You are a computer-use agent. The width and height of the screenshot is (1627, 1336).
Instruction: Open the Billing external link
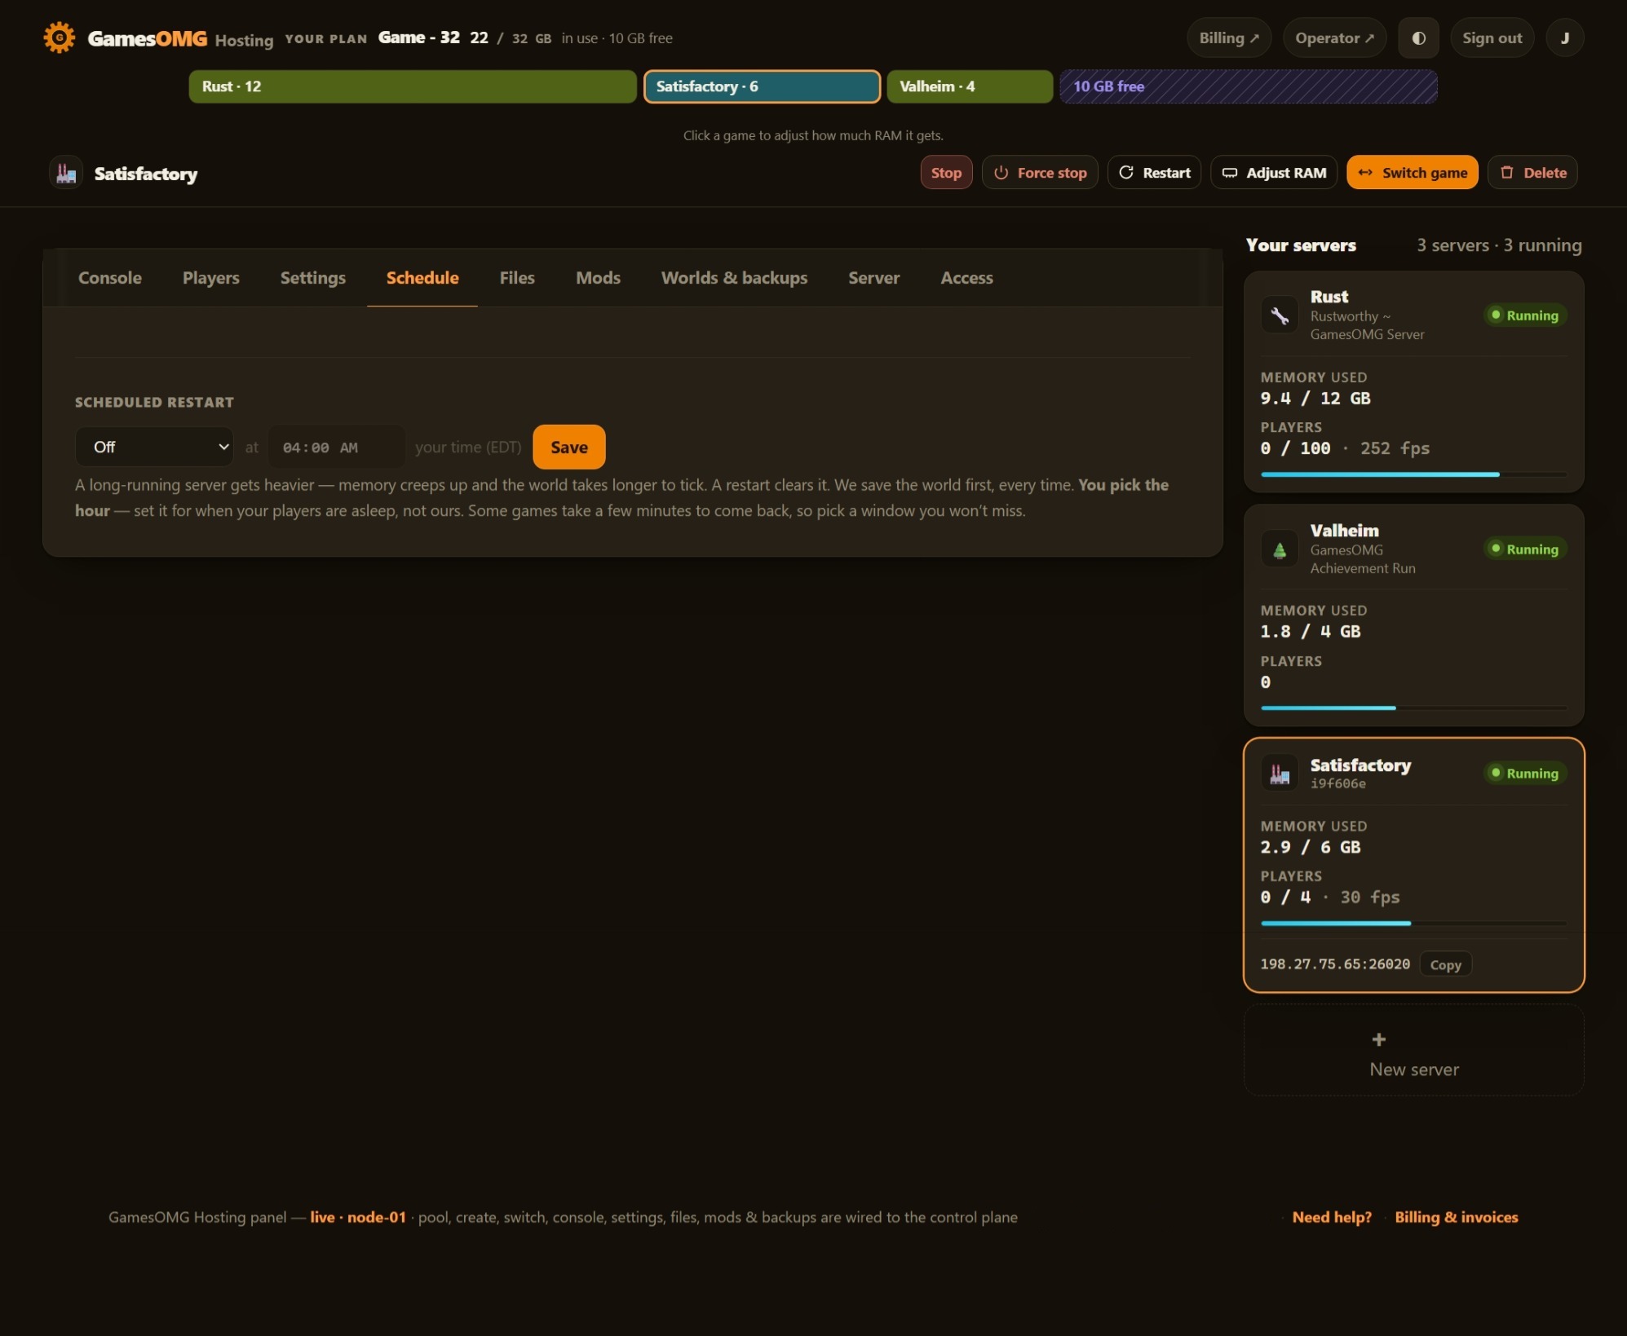[1229, 37]
